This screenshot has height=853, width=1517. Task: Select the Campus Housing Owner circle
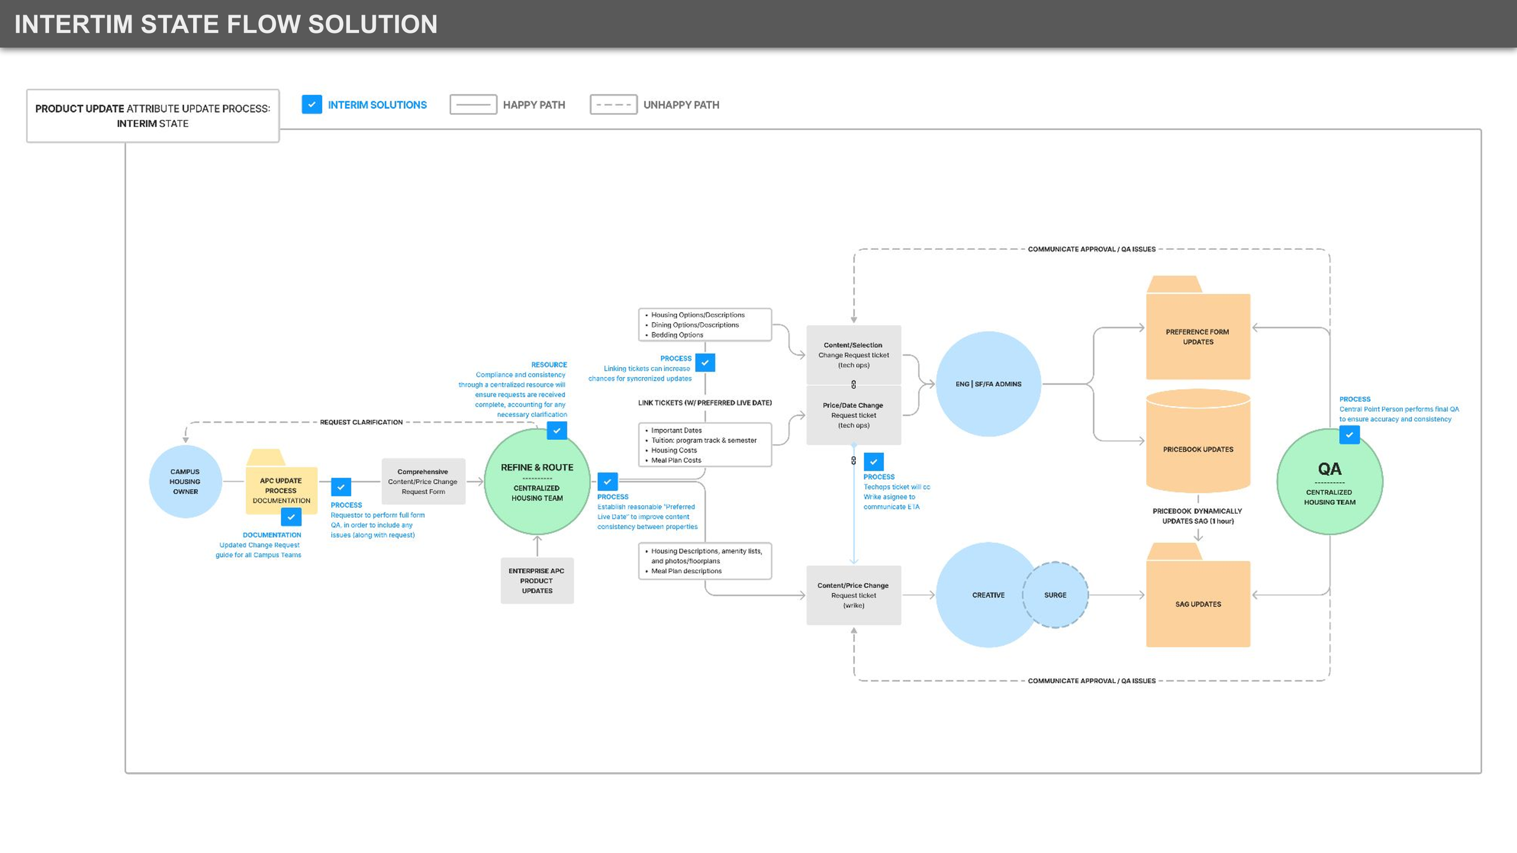(185, 482)
